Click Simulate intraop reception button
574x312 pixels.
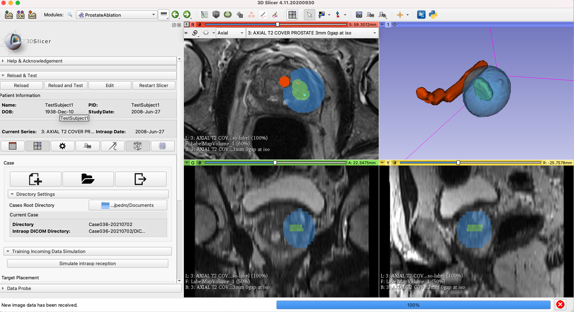[x=87, y=264]
